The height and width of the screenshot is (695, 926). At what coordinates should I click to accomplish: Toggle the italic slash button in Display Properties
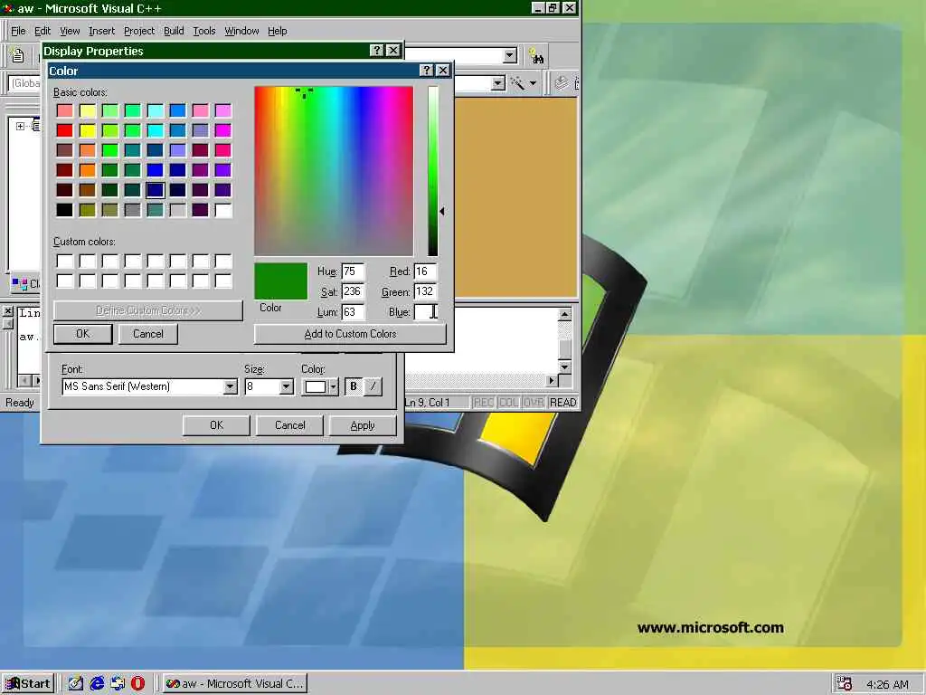373,386
